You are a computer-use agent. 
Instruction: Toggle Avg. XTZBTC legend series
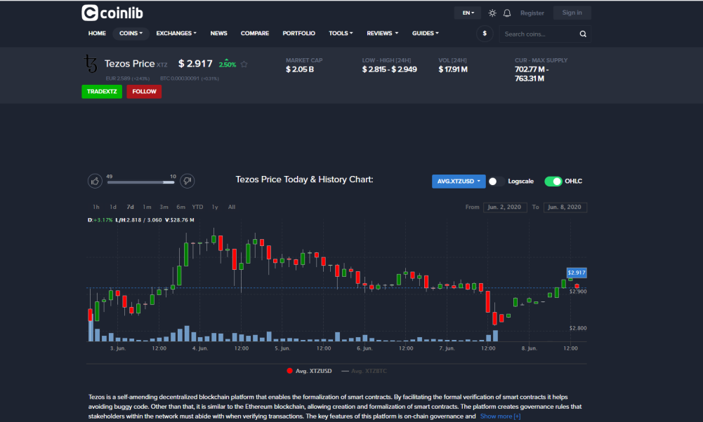364,371
